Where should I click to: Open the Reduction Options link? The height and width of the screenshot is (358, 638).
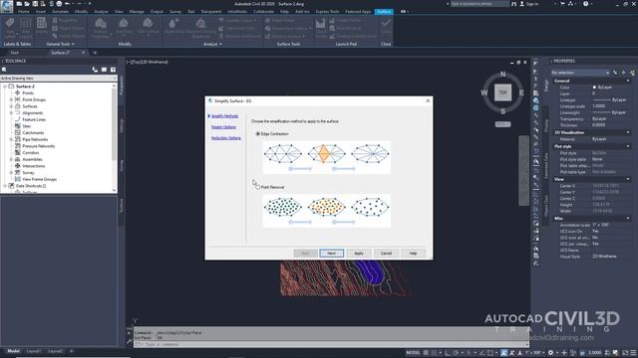(226, 138)
